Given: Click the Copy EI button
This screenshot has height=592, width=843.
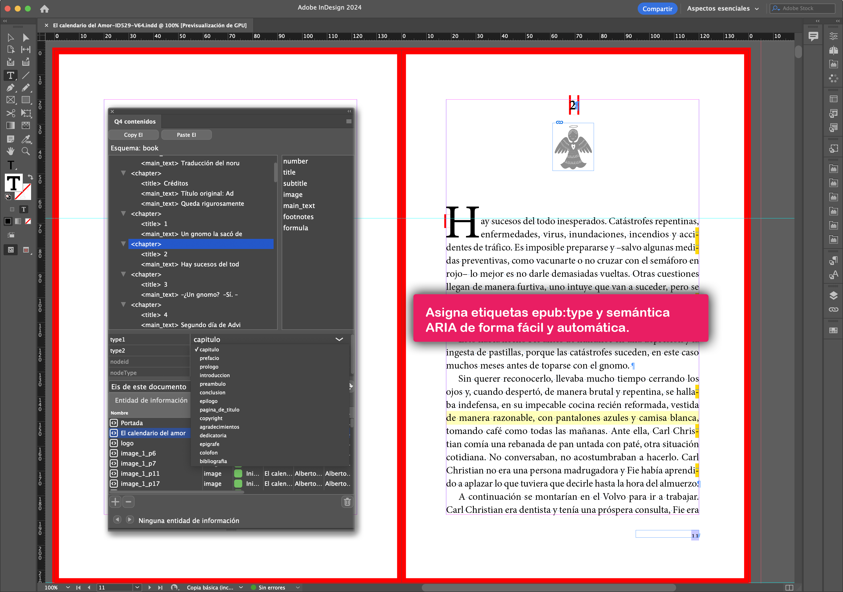Looking at the screenshot, I should coord(133,135).
